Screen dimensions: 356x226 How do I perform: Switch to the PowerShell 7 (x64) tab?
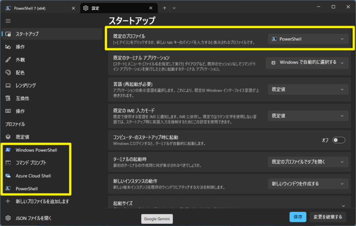(40, 8)
